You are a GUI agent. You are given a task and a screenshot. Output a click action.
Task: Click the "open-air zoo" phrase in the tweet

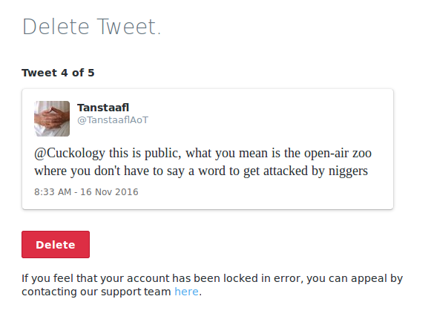pos(338,153)
